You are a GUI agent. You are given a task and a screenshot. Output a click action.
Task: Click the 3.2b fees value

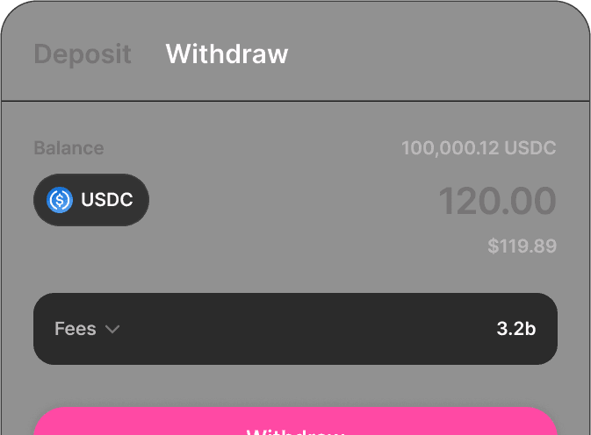(516, 329)
